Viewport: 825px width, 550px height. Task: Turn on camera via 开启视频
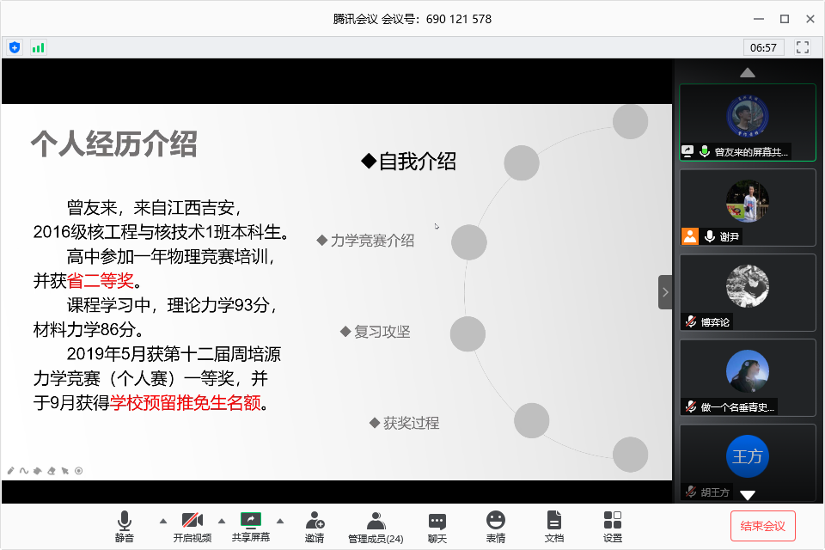click(x=192, y=526)
